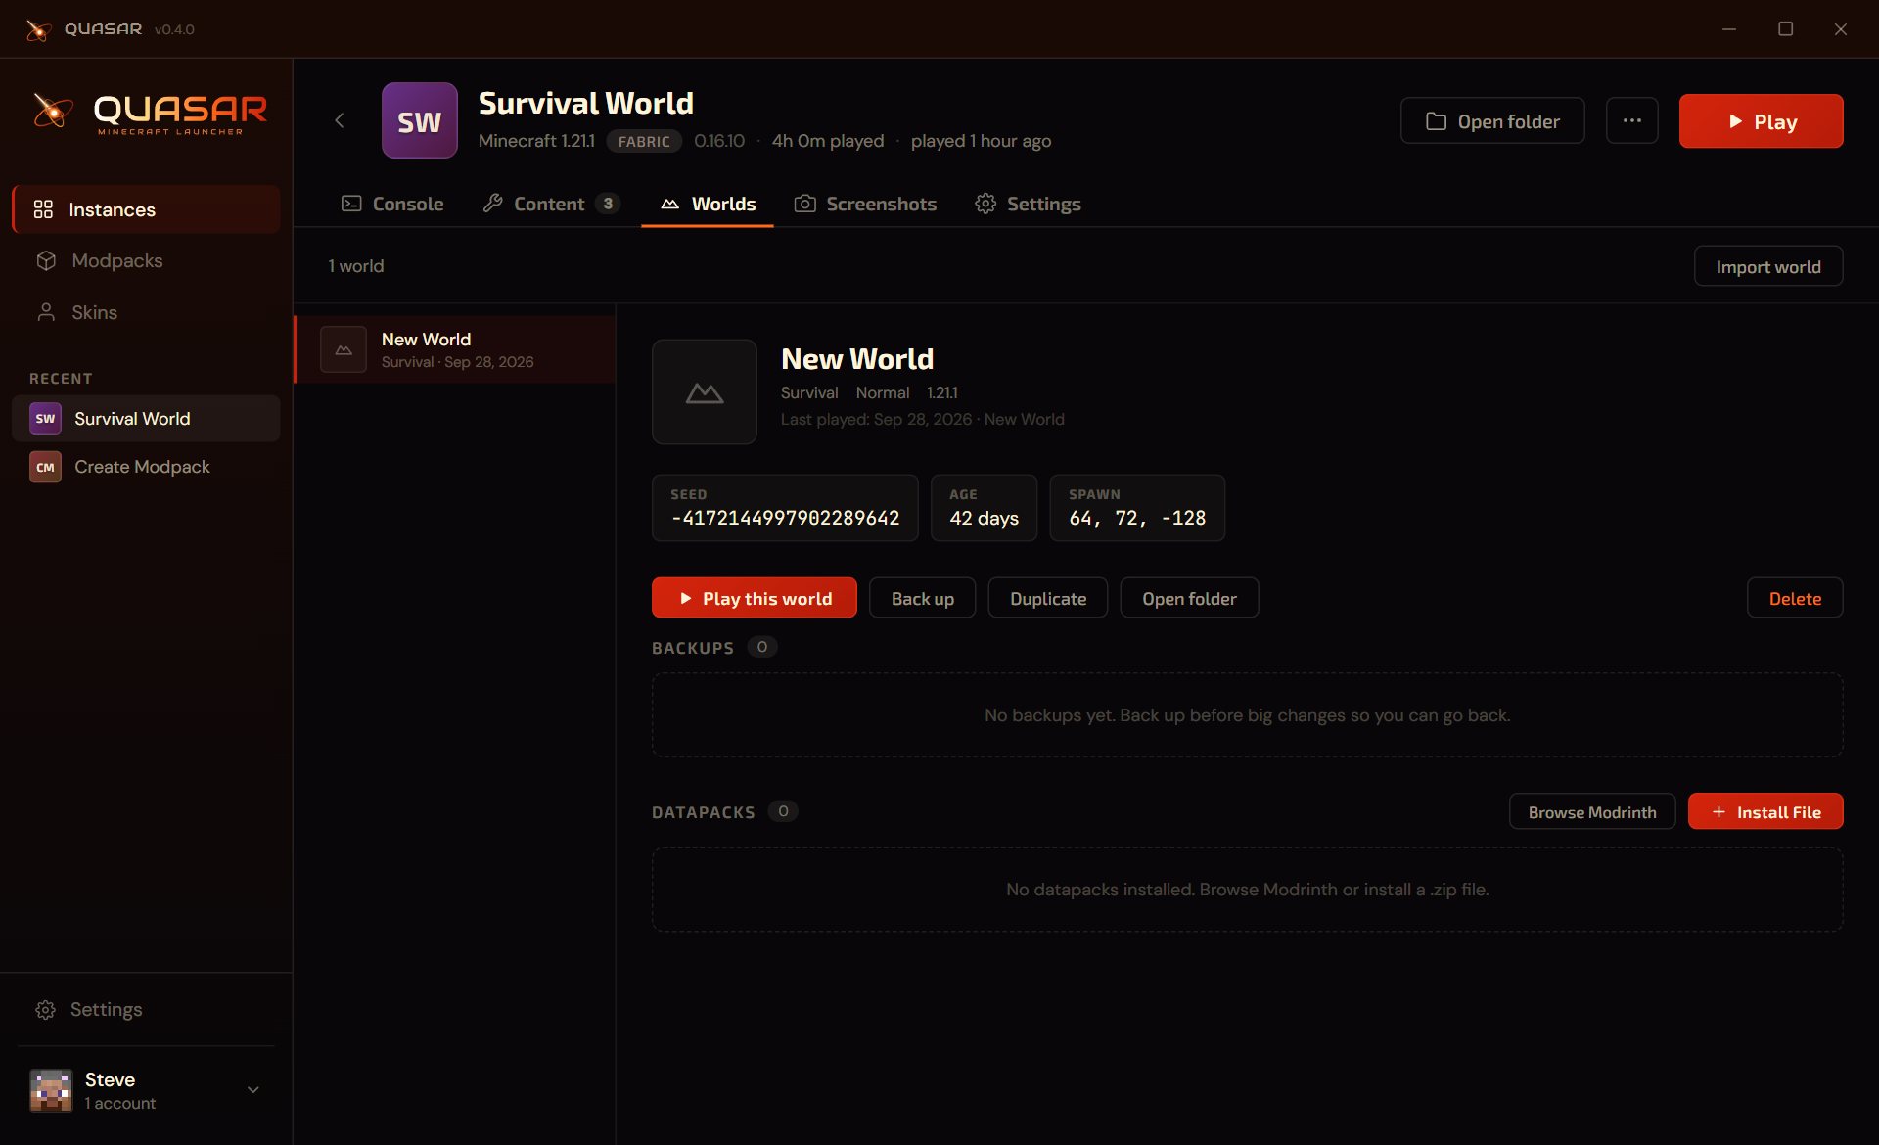The image size is (1879, 1145).
Task: Open Skins in the sidebar
Action: point(146,312)
